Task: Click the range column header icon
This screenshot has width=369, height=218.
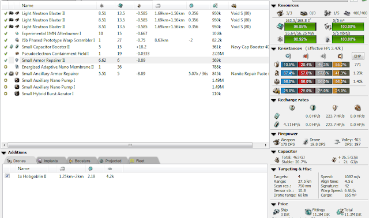Action: tap(158, 6)
